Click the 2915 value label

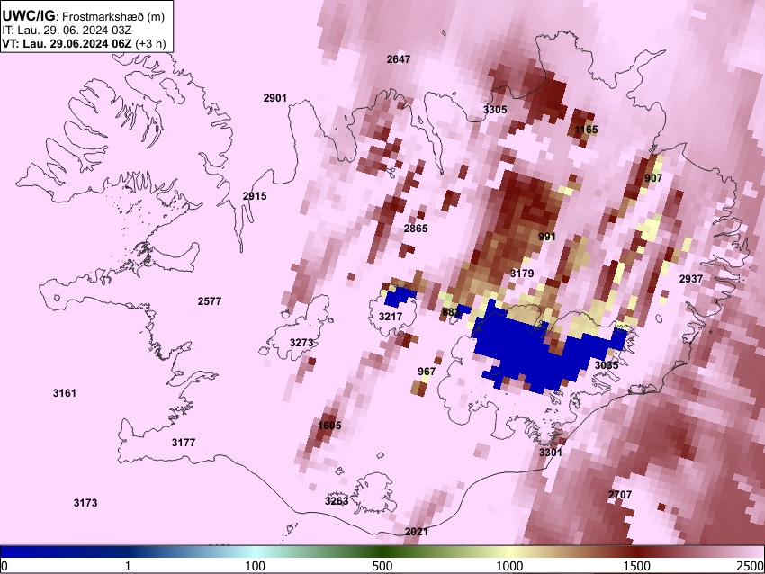[x=255, y=196]
